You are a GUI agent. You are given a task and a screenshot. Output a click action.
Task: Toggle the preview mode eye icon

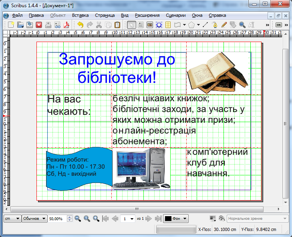pyautogui.click(x=222, y=219)
